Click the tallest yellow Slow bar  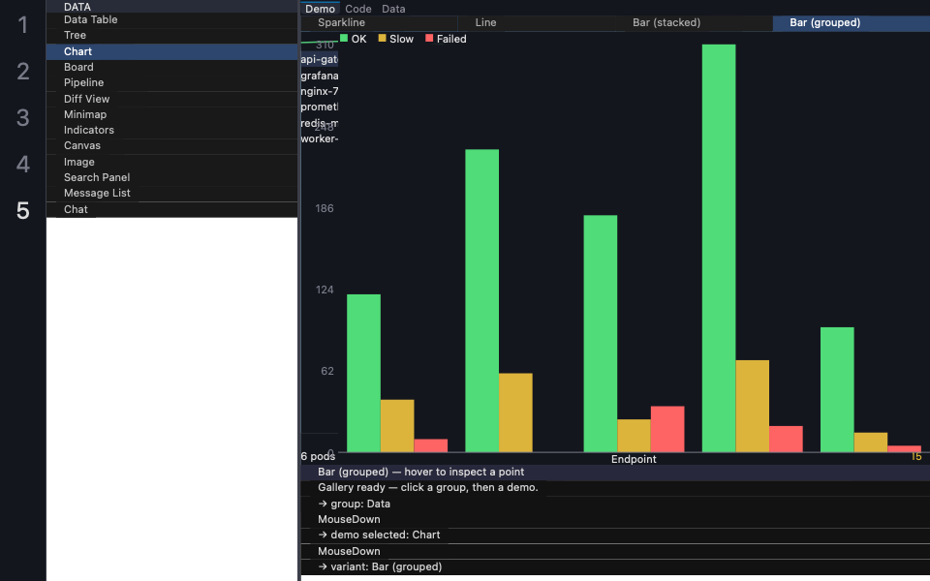tap(752, 406)
